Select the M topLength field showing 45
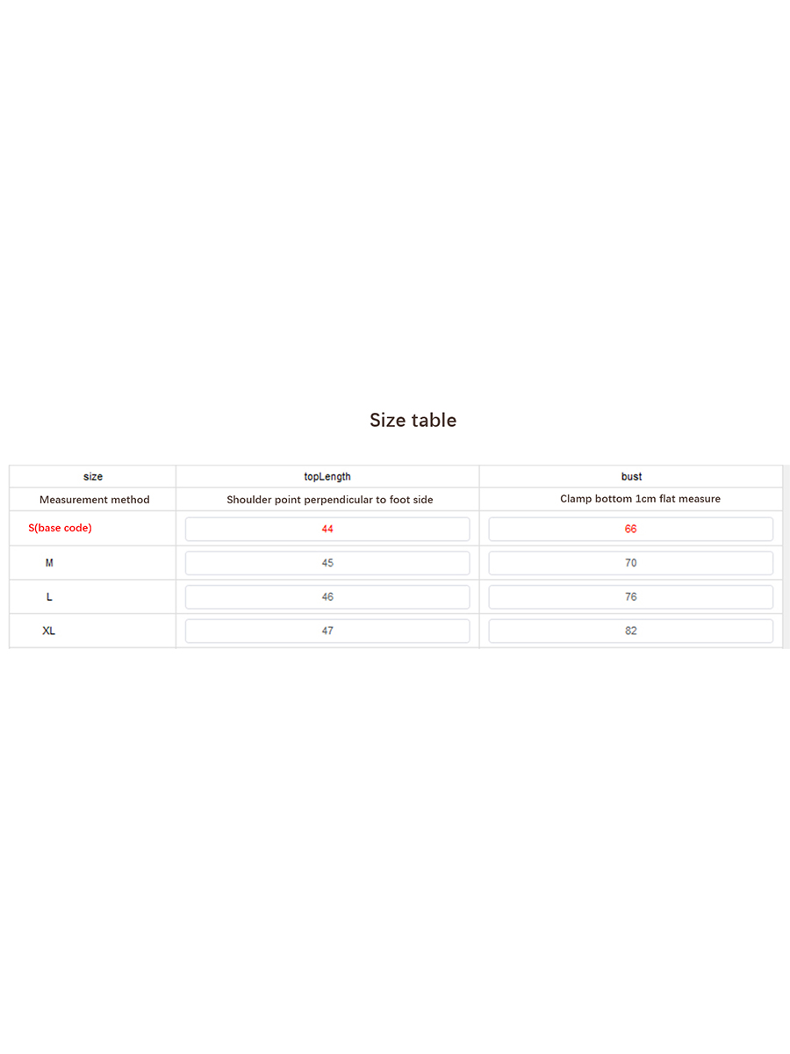Image resolution: width=790 pixels, height=1054 pixels. (327, 563)
